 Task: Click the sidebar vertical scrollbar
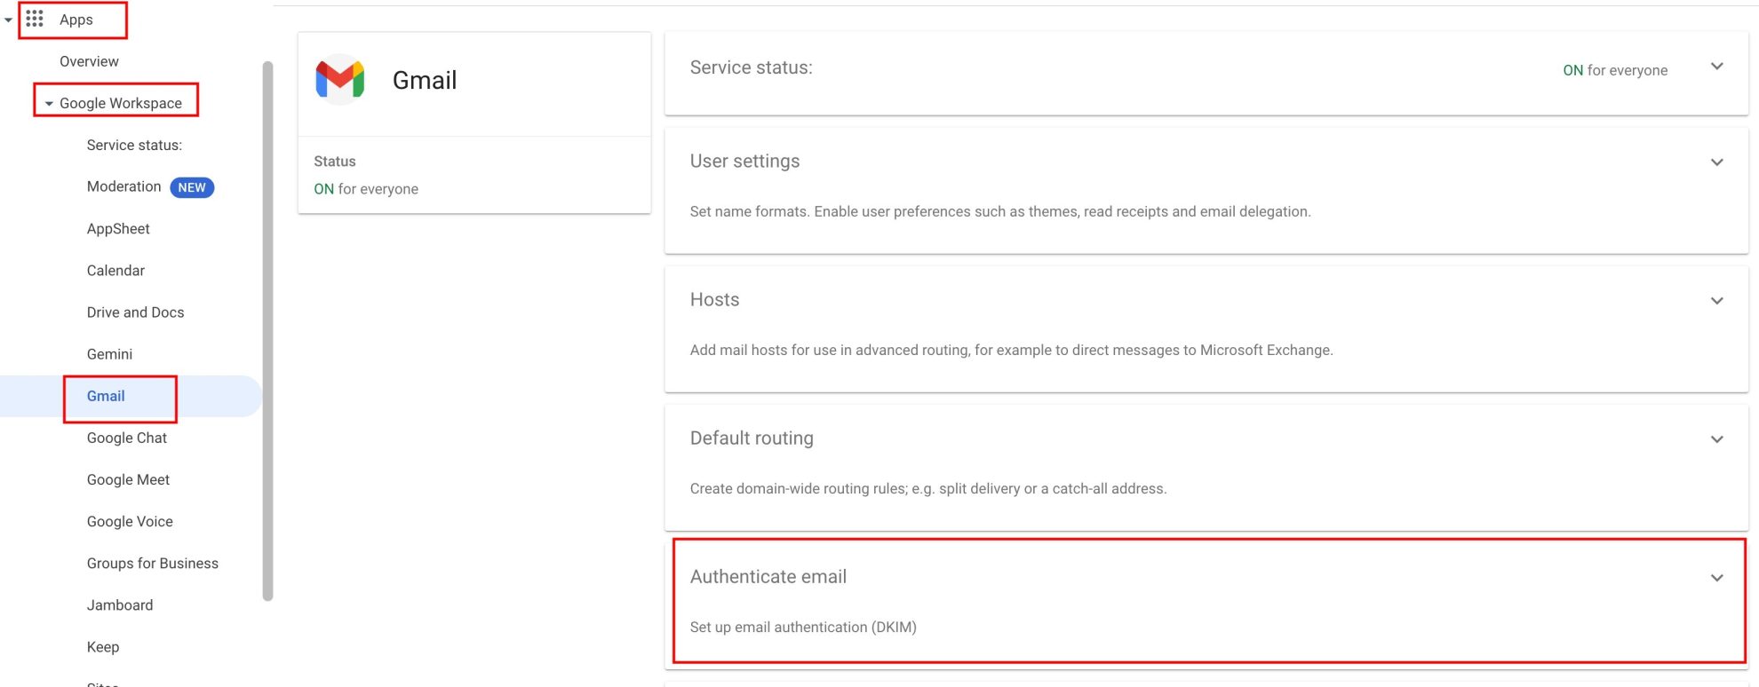click(x=267, y=331)
